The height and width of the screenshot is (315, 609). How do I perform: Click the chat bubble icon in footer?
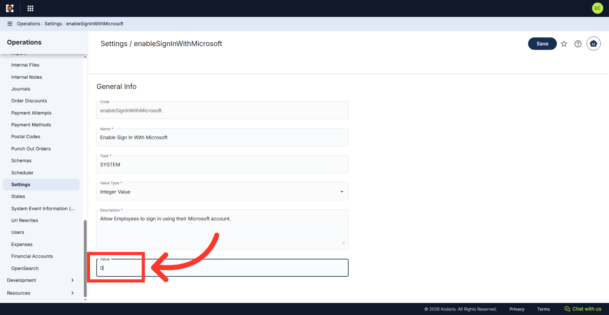pyautogui.click(x=567, y=309)
